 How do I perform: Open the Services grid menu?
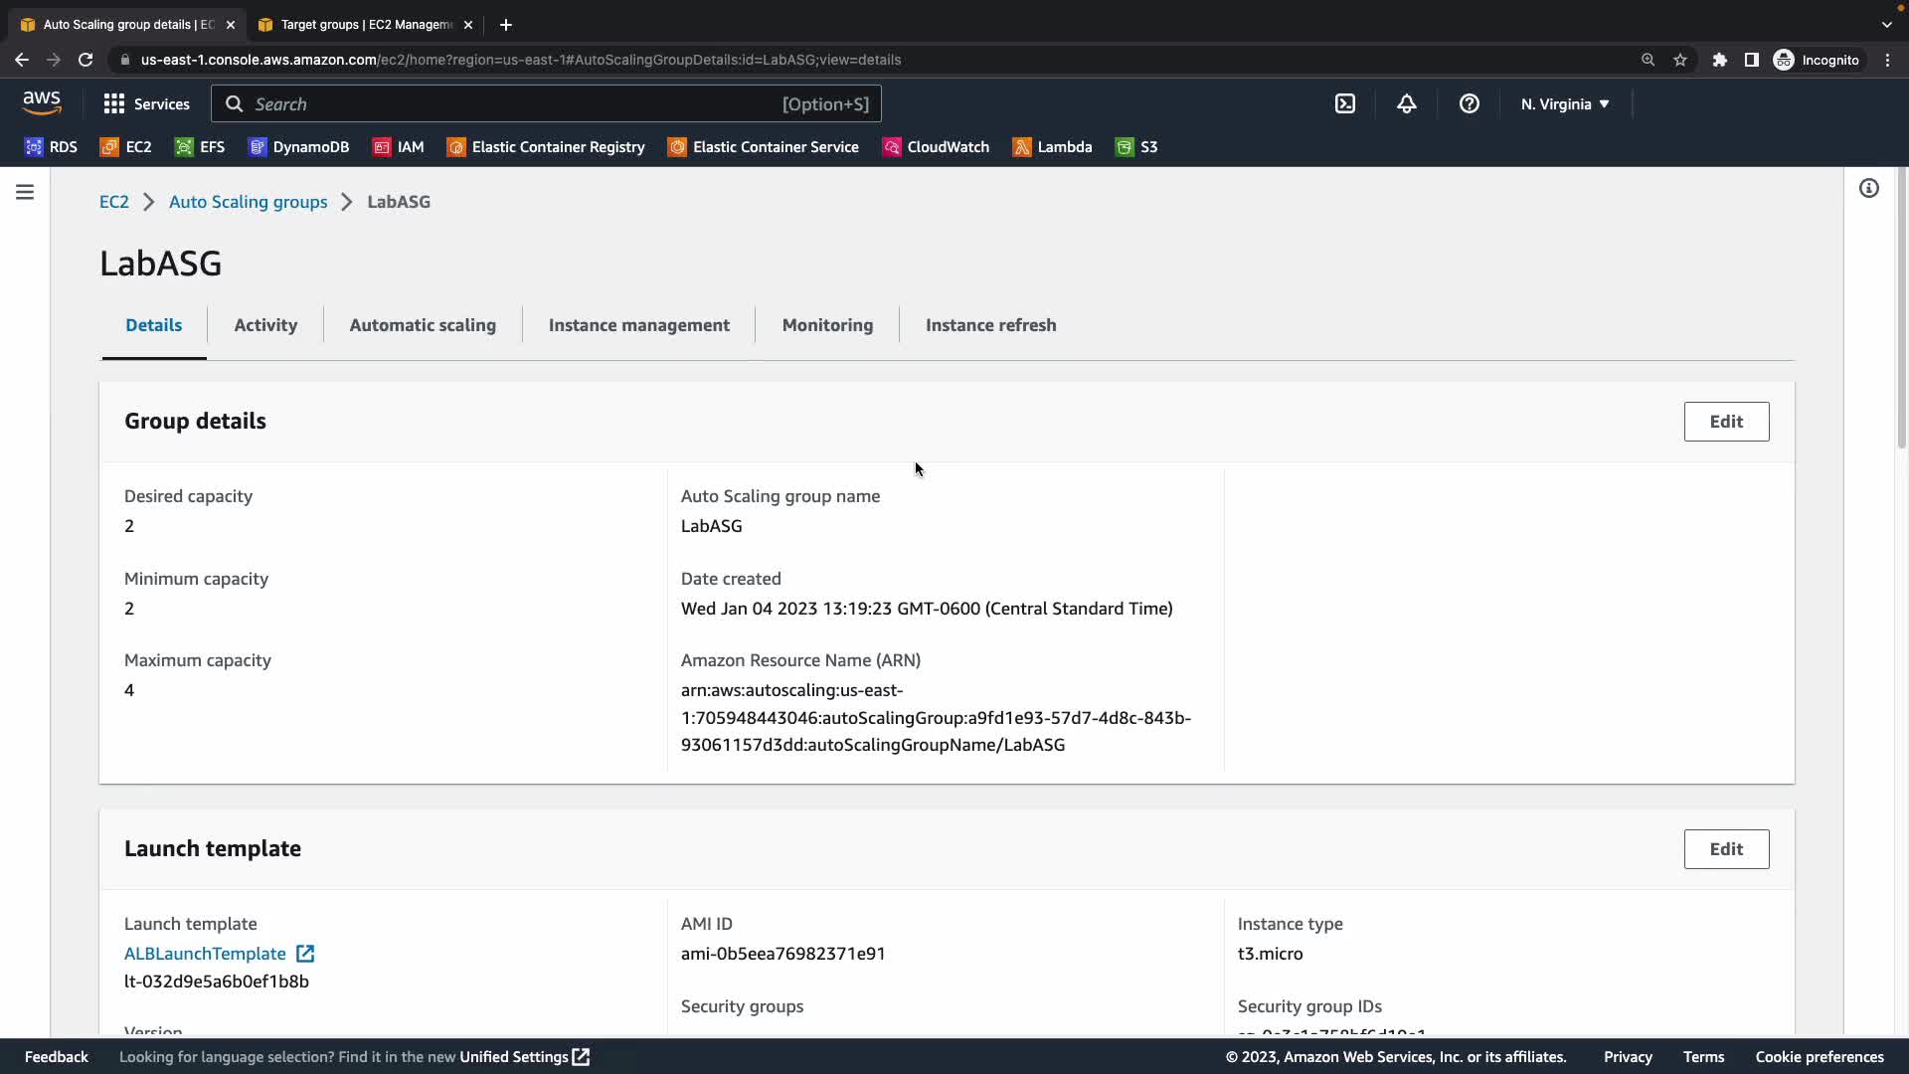pyautogui.click(x=146, y=103)
